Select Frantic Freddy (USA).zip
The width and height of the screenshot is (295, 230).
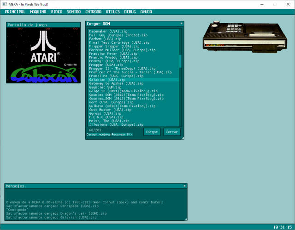[x=133, y=58]
